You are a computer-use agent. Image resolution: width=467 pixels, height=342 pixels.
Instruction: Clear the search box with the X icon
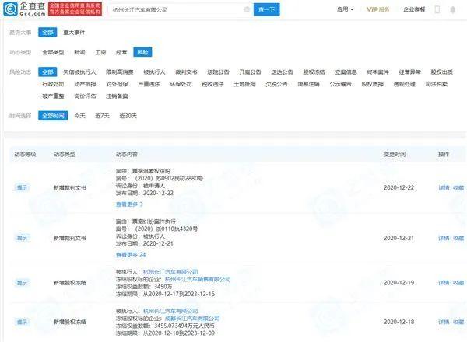coord(247,9)
